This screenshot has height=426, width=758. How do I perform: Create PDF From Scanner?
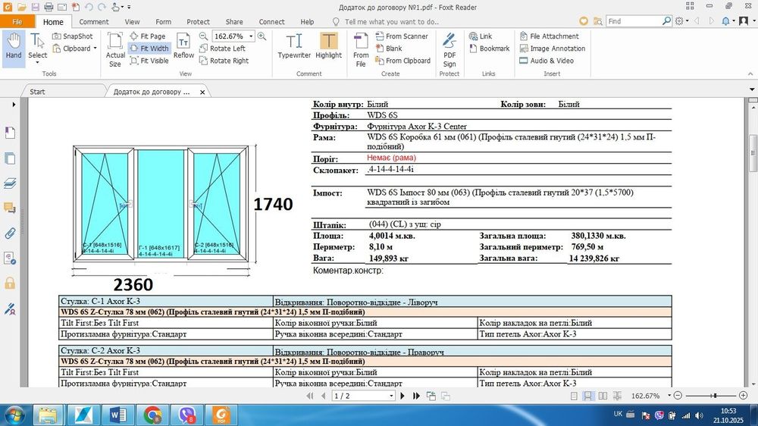tap(402, 36)
